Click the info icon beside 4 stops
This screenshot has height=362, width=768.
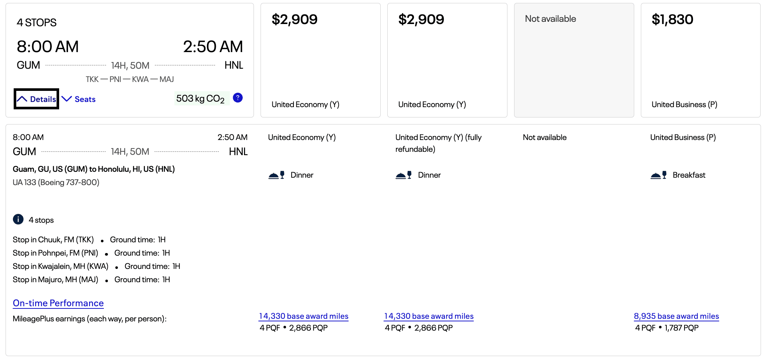[18, 219]
